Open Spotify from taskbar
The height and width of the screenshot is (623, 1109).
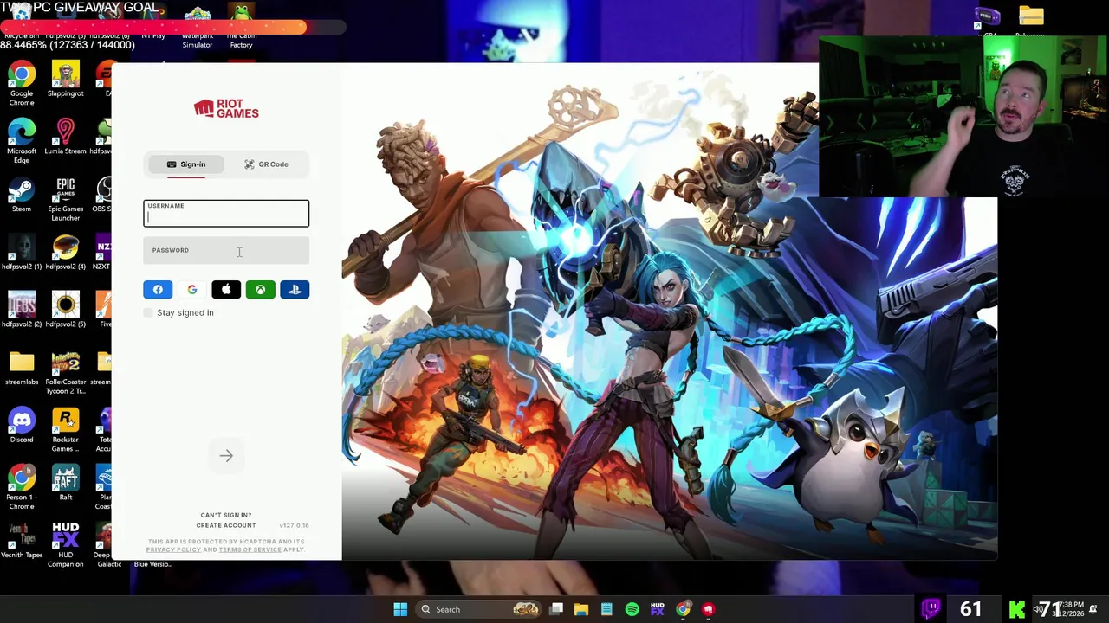(632, 609)
